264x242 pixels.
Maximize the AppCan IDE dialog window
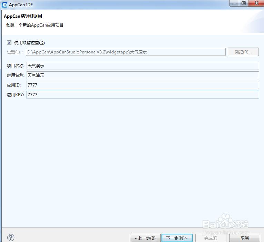tap(243, 3)
